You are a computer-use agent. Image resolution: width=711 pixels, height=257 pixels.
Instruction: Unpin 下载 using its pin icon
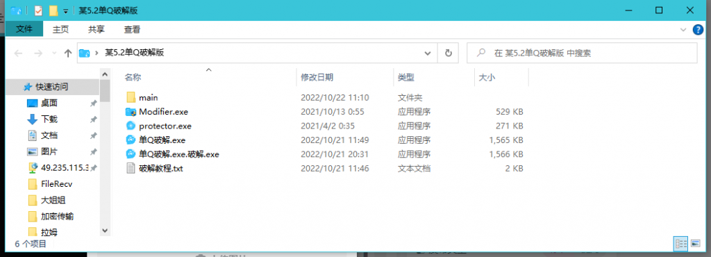[x=93, y=119]
